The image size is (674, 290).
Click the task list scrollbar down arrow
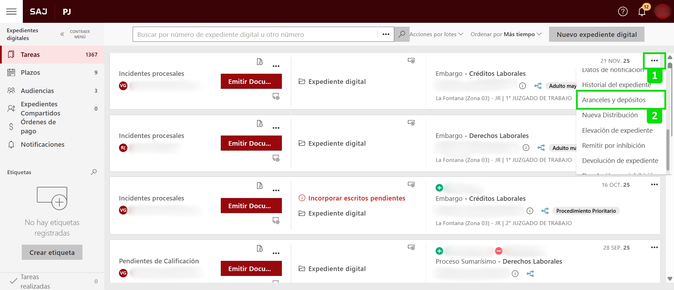point(670,278)
